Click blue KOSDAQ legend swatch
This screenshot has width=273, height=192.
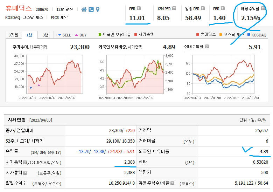point(248,34)
